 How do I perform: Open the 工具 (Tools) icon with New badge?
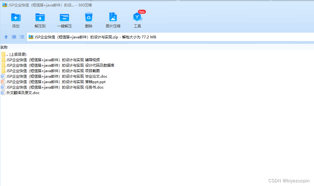click(x=138, y=17)
